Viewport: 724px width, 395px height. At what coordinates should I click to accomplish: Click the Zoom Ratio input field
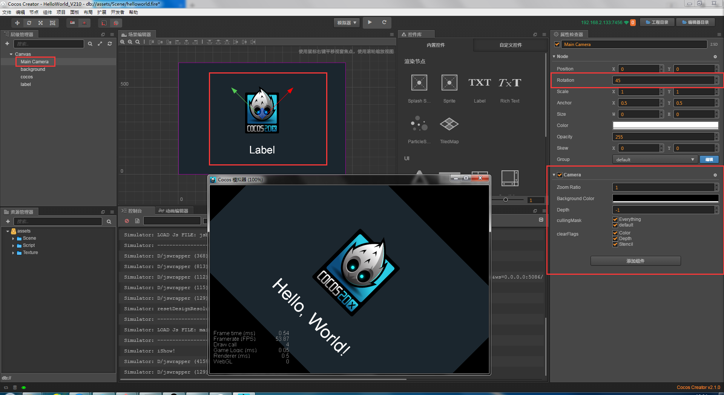pyautogui.click(x=663, y=187)
